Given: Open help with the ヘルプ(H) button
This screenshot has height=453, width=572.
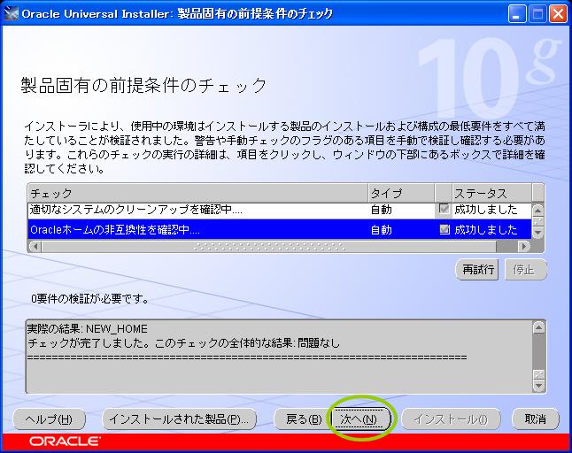Looking at the screenshot, I should [x=49, y=419].
